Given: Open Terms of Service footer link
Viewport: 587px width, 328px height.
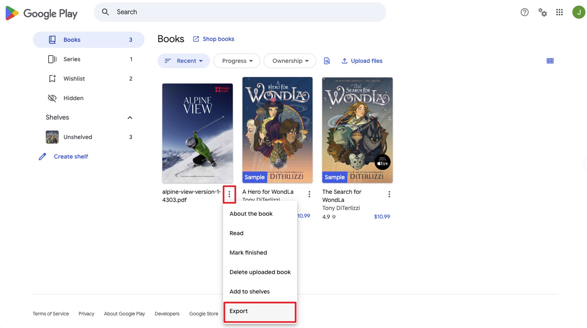Looking at the screenshot, I should pyautogui.click(x=51, y=314).
